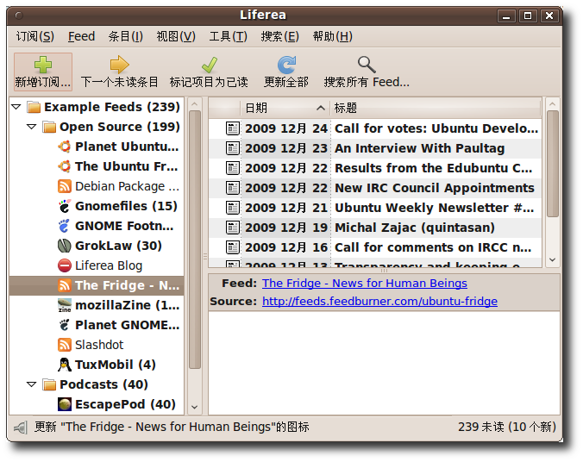Click item icon for Call for votes entry

[233, 128]
